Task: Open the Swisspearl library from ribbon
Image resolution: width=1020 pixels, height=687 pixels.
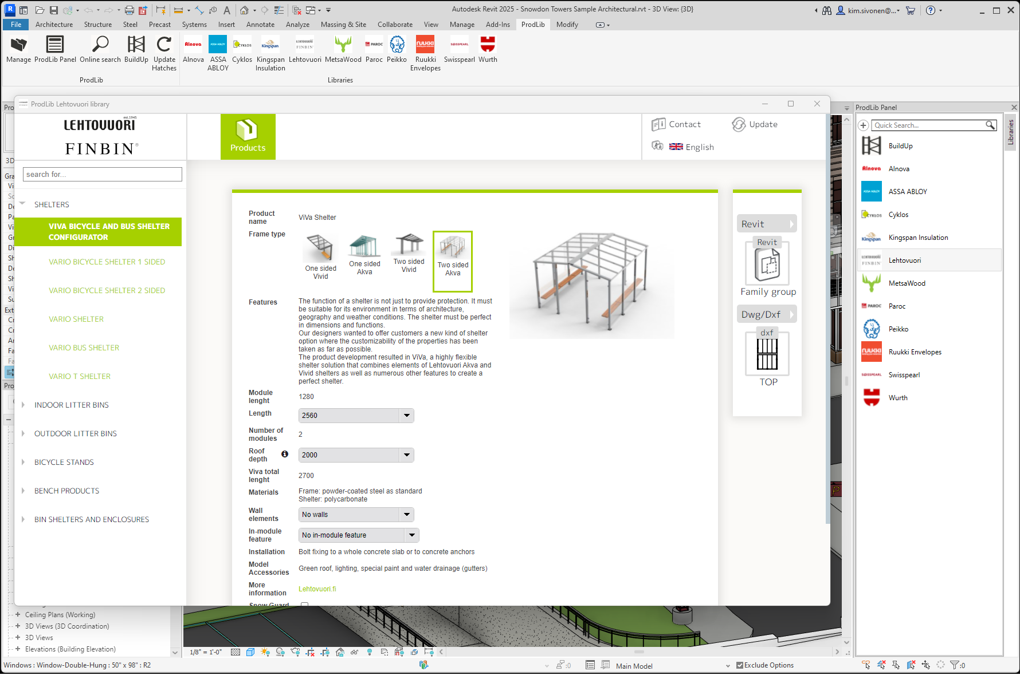Action: pos(460,49)
